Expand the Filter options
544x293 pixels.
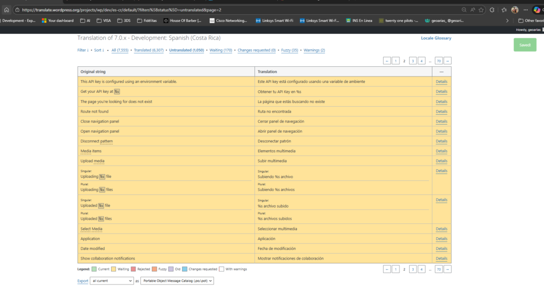pyautogui.click(x=82, y=50)
